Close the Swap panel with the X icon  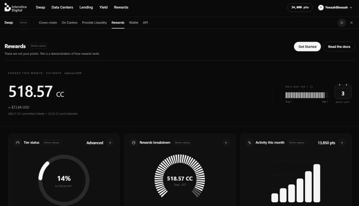(x=352, y=23)
